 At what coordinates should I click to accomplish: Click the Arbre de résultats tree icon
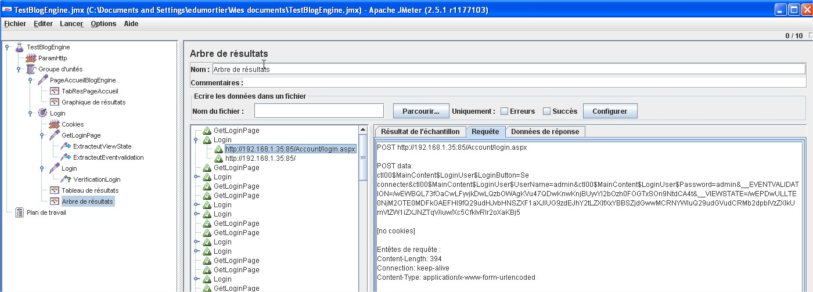(54, 201)
